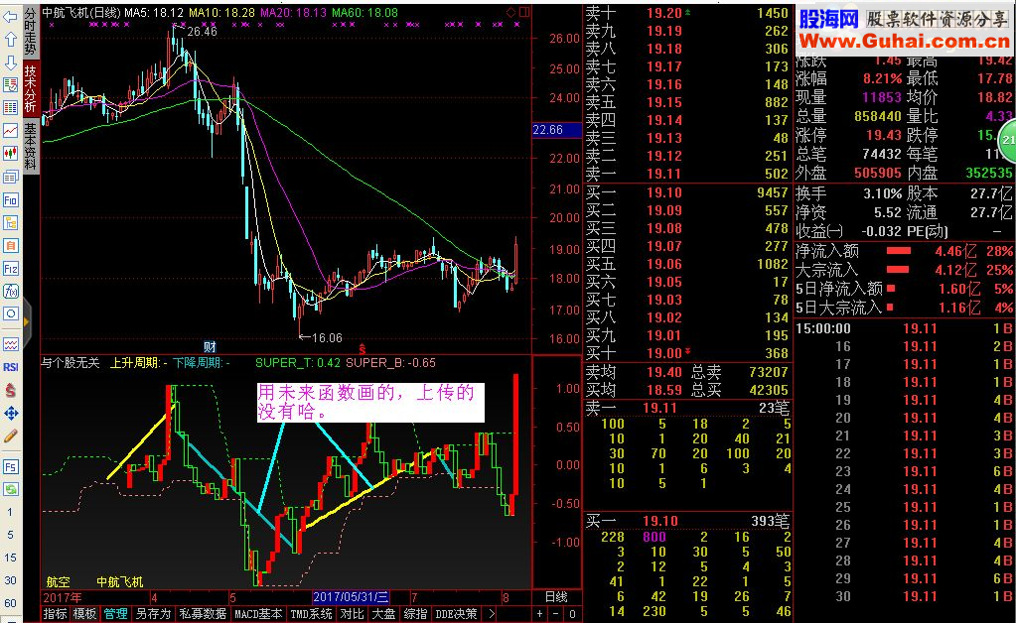Select the 15-minute period
The height and width of the screenshot is (623, 1016).
(10, 558)
